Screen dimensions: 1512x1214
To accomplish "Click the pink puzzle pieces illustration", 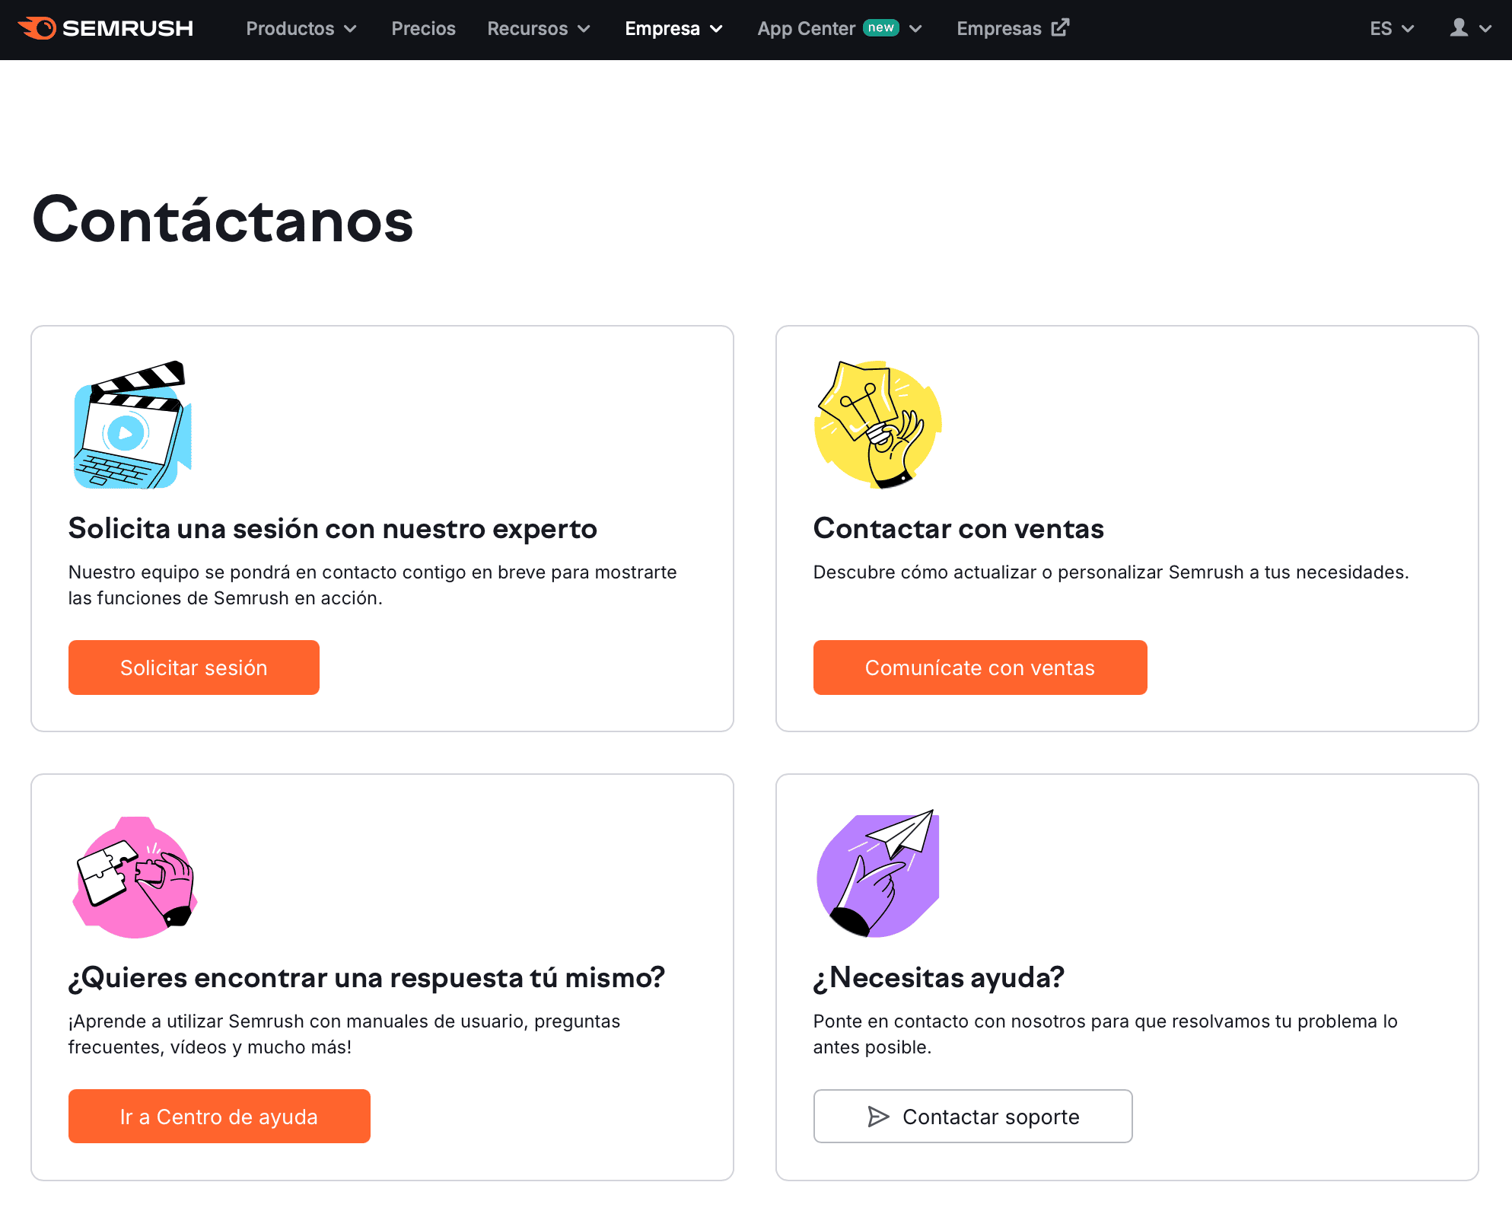I will pyautogui.click(x=135, y=877).
